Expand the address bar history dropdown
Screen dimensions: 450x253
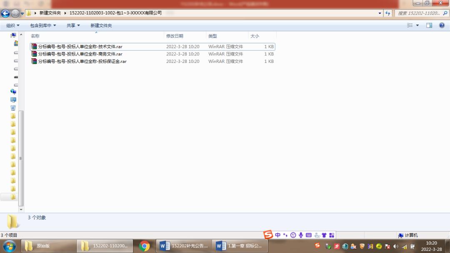(380, 13)
